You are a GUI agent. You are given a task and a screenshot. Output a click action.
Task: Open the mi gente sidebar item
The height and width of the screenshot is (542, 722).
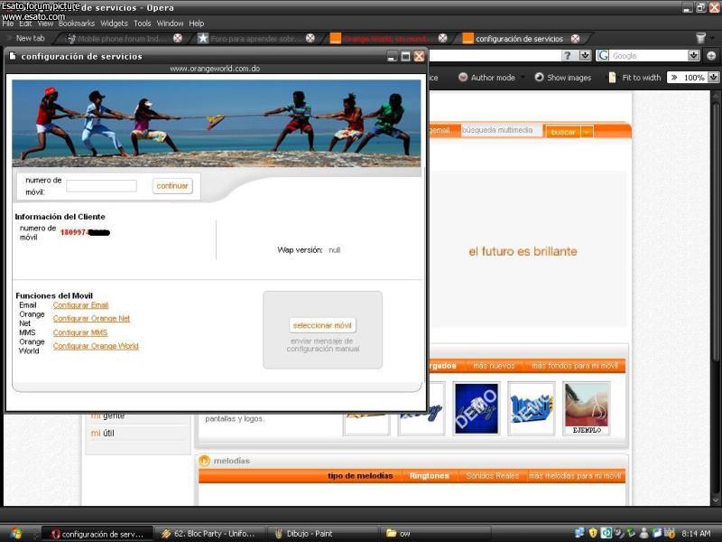pyautogui.click(x=107, y=416)
